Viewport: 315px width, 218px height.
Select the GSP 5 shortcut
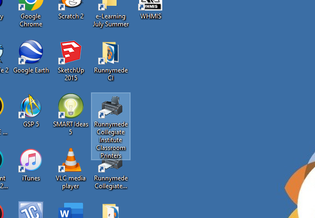(30, 106)
